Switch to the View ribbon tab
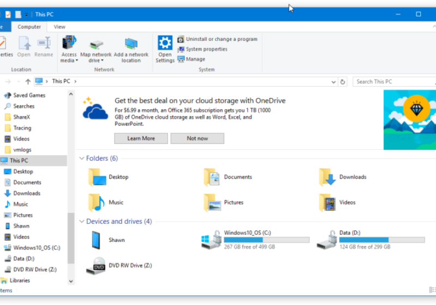 tap(59, 27)
